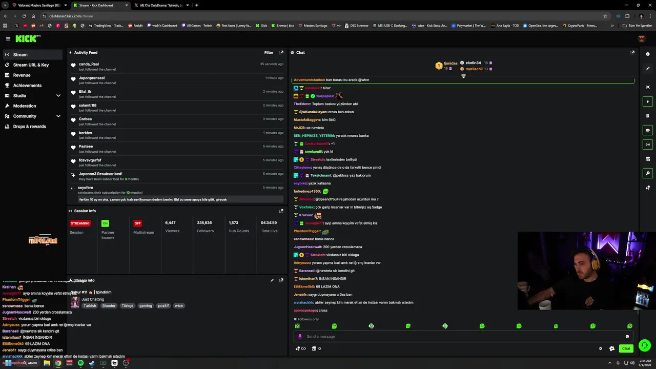Toggle the broadcast signal panel in right sidebar

click(x=648, y=145)
